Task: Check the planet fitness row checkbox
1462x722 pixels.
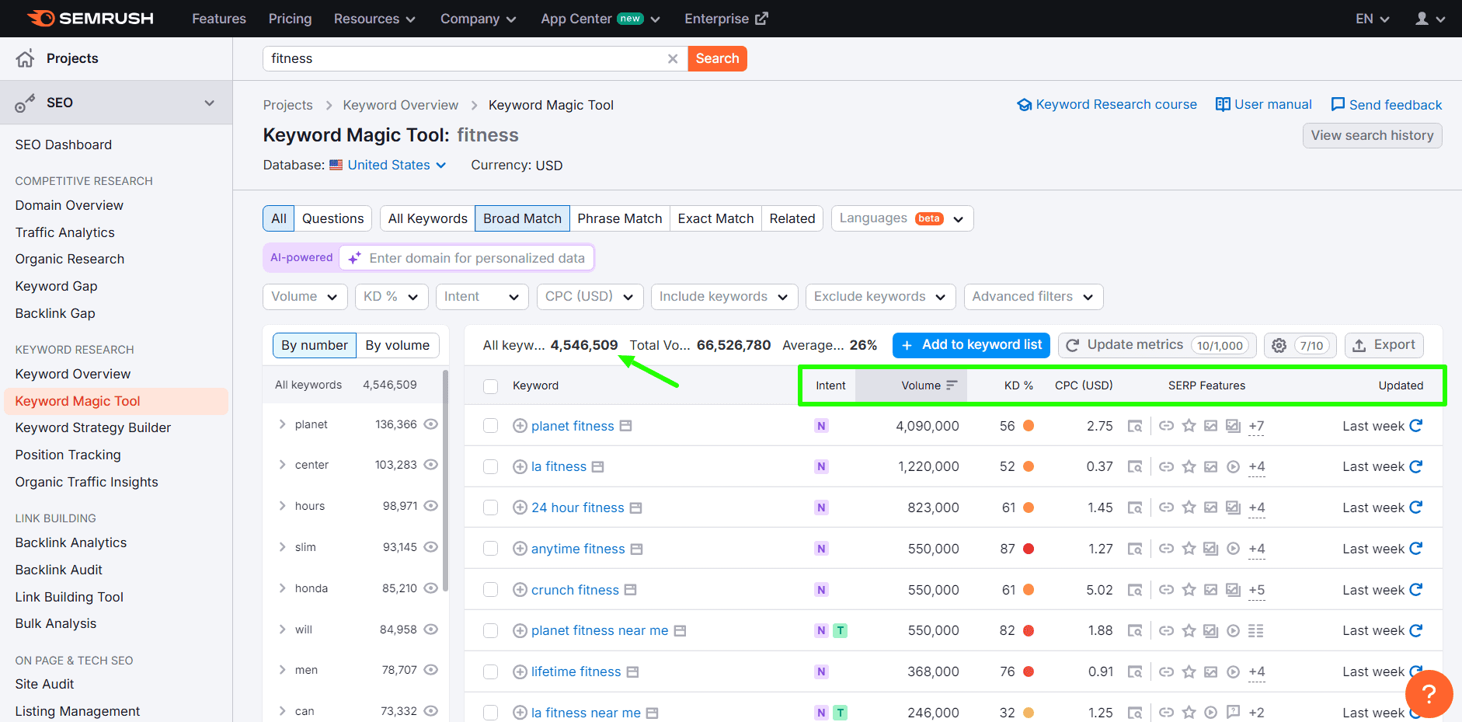Action: [x=490, y=426]
